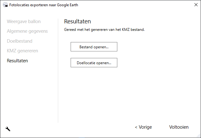Select the Resultaten step in sidebar
The height and width of the screenshot is (138, 201).
tap(17, 60)
